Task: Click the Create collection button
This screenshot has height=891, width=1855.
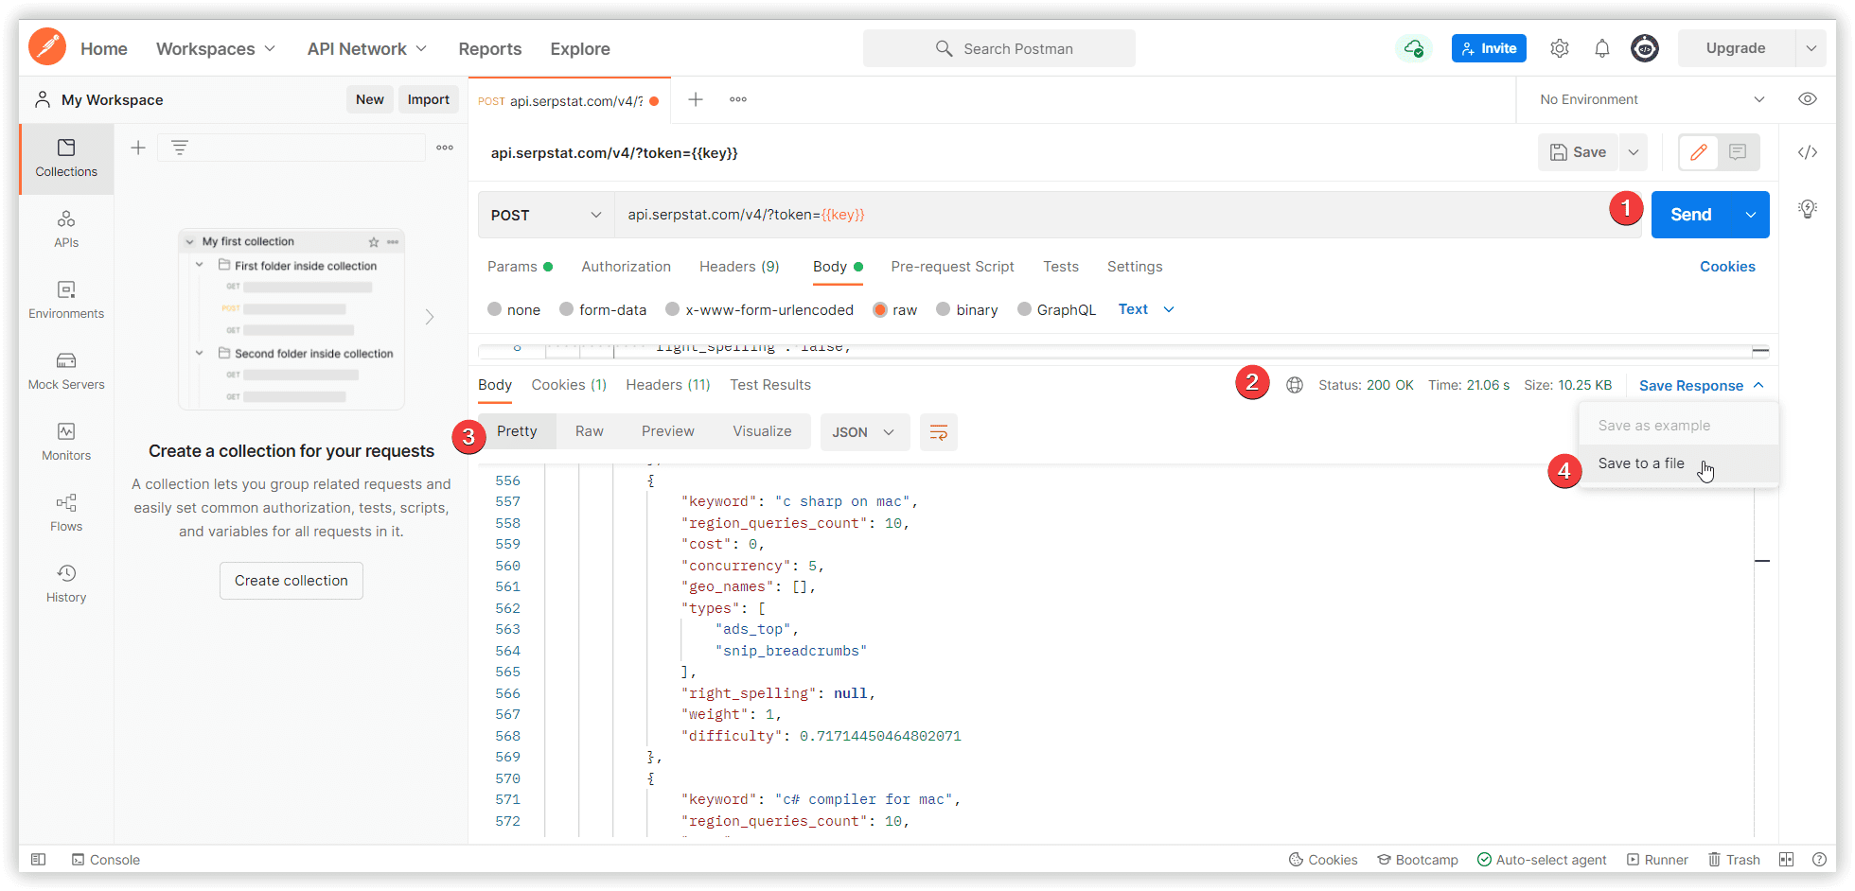Action: [x=291, y=581]
